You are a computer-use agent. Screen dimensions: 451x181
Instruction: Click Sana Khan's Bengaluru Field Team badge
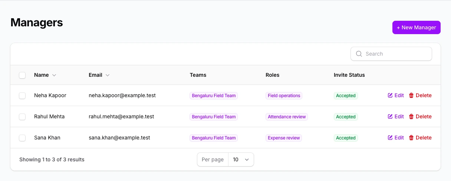coord(214,138)
